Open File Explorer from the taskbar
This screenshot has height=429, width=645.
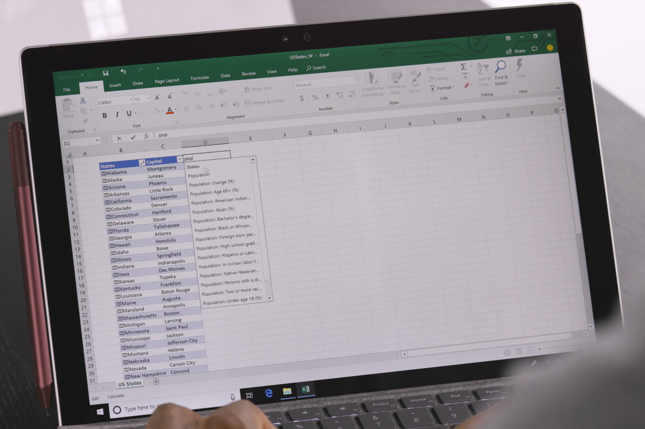coord(287,391)
